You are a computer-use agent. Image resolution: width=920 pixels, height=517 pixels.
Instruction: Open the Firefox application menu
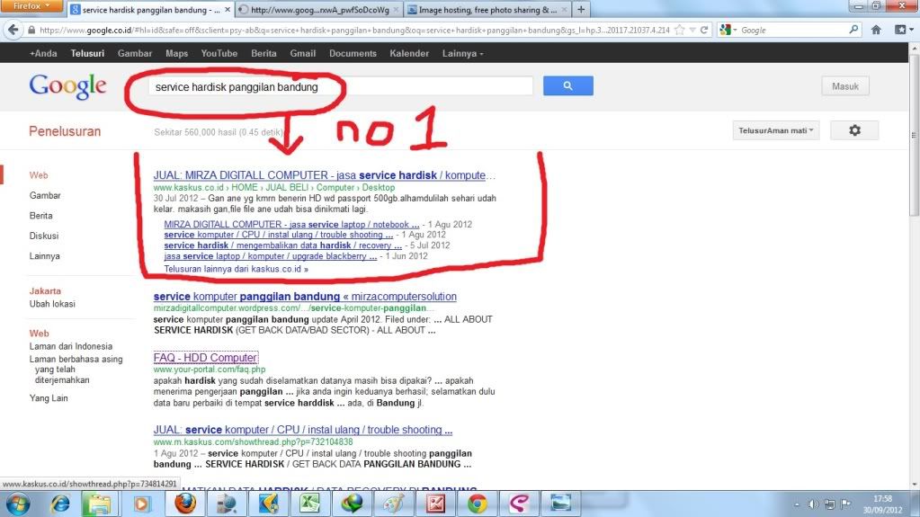[32, 6]
